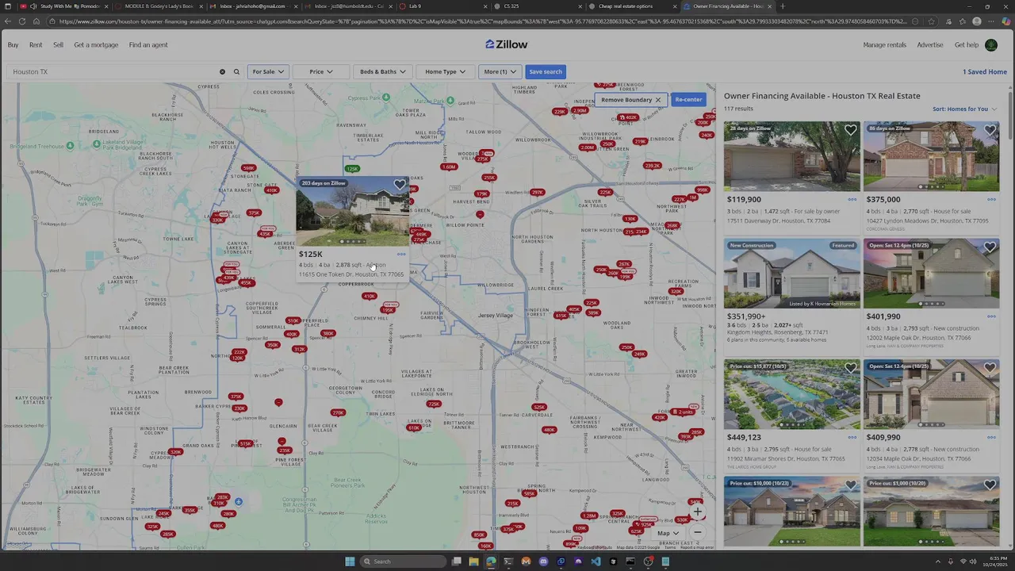Show hidden system tray icons
Image resolution: width=1015 pixels, height=571 pixels.
click(937, 561)
